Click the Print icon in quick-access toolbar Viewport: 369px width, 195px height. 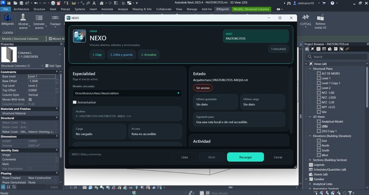pos(53,3)
